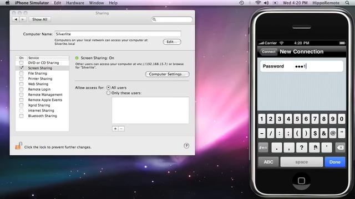
Task: Tap the 5 key on iPhone keyboard
Action: [x=297, y=119]
